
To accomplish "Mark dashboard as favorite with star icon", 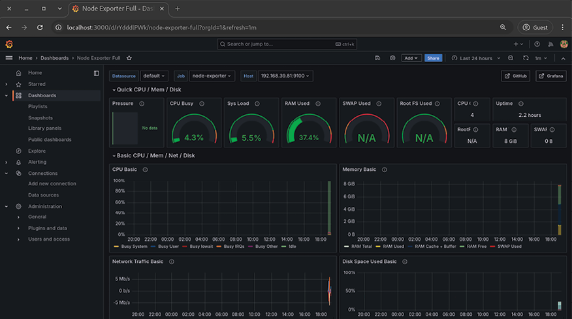I will pos(129,58).
